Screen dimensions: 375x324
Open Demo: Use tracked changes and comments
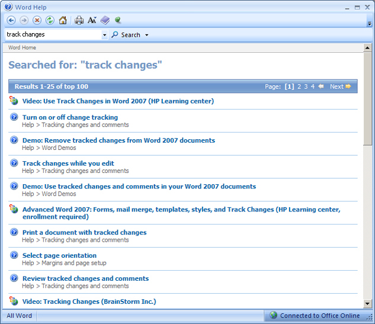coord(139,187)
